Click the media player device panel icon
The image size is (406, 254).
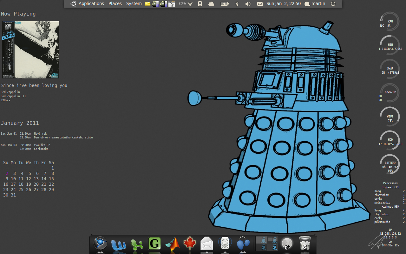point(200,4)
